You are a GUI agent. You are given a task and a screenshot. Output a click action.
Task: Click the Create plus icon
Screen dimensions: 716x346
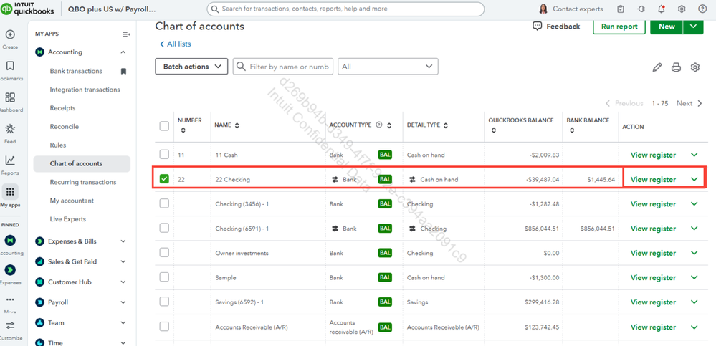coord(10,34)
